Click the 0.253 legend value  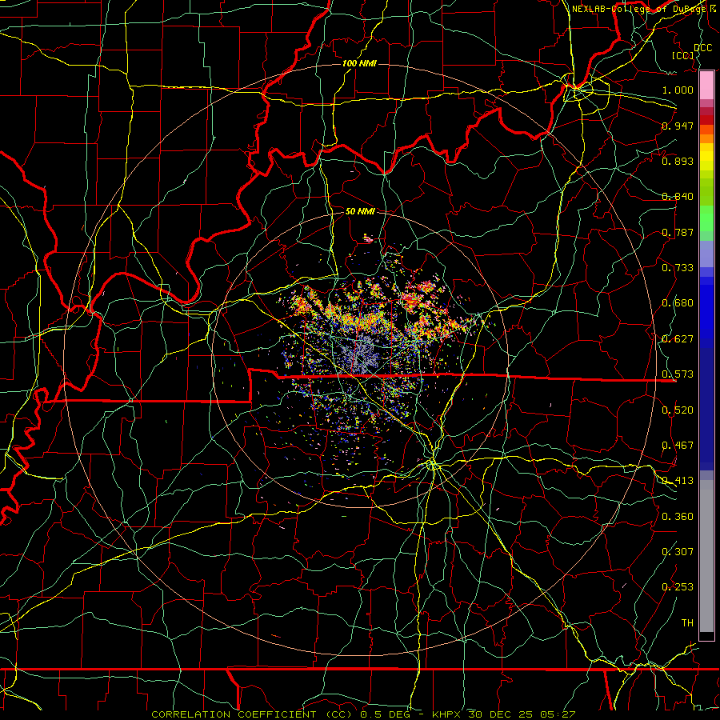click(678, 587)
